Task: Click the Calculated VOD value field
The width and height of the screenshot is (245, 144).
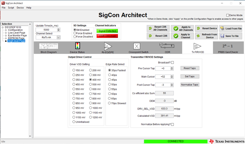Action: coord(164,116)
